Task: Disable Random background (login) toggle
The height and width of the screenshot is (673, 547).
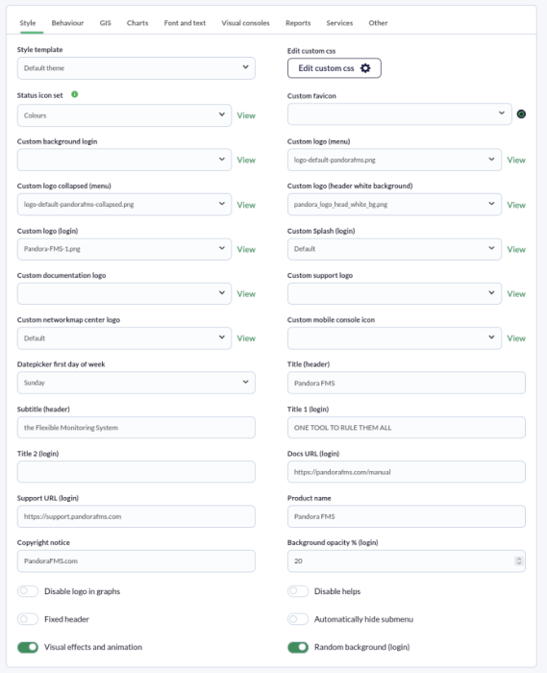Action: click(298, 647)
